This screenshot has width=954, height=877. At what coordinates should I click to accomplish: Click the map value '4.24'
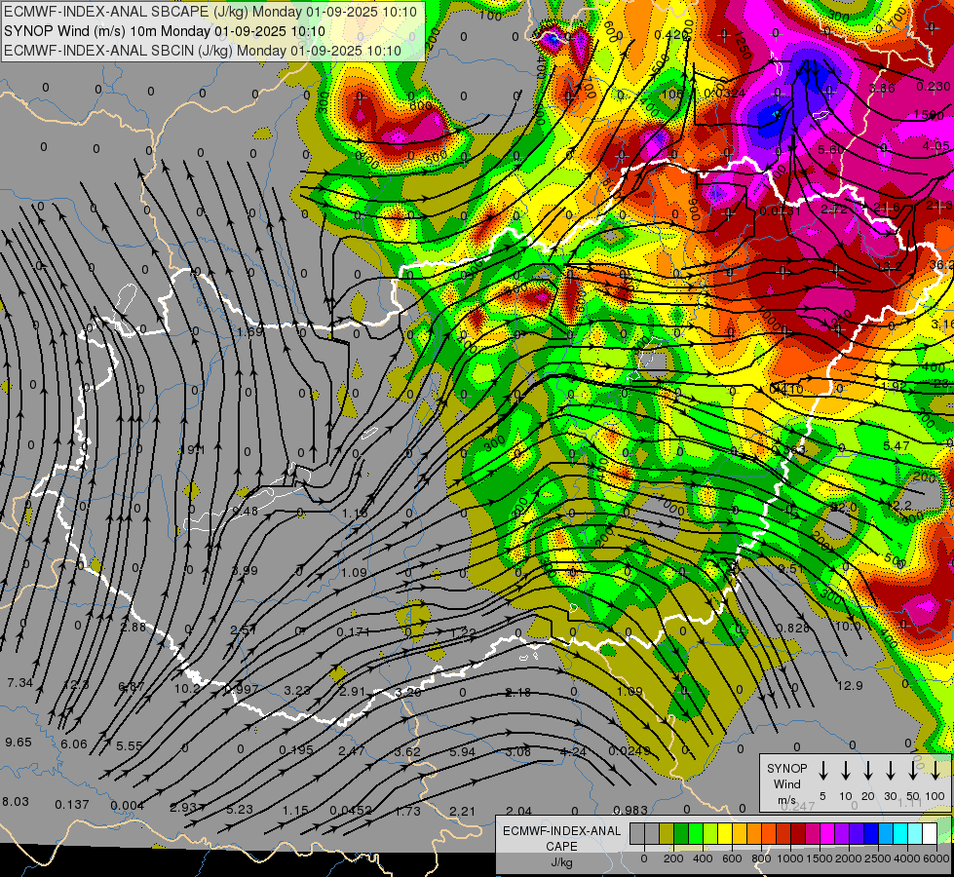(x=573, y=751)
